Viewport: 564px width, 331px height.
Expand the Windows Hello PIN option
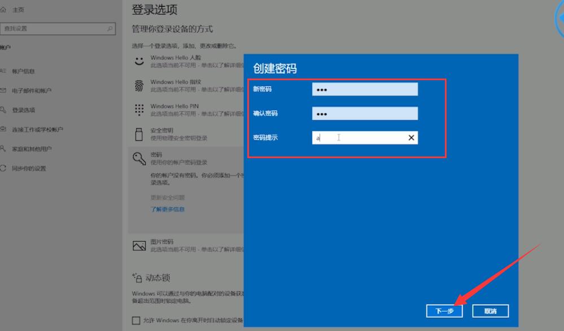coord(186,110)
